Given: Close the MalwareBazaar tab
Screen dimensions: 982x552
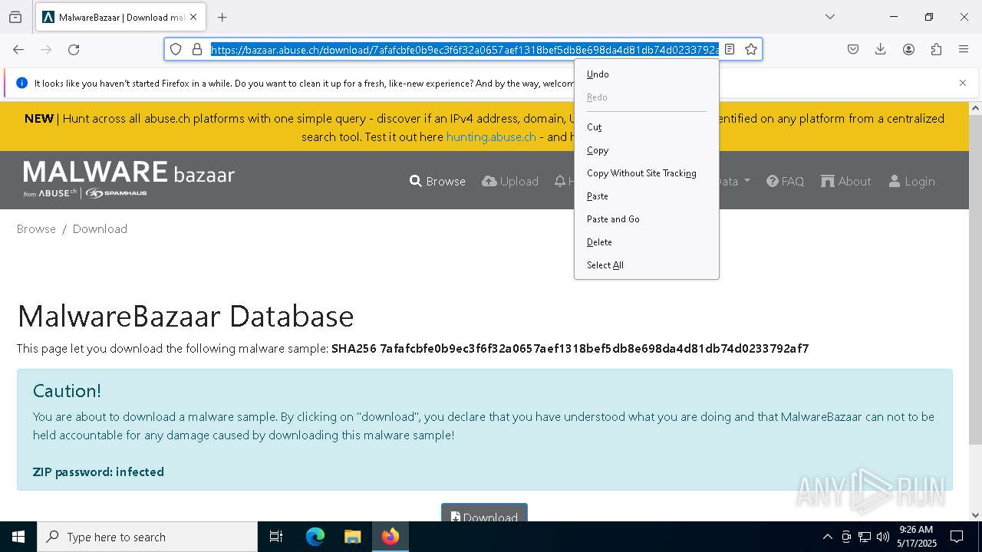Looking at the screenshot, I should (x=193, y=17).
